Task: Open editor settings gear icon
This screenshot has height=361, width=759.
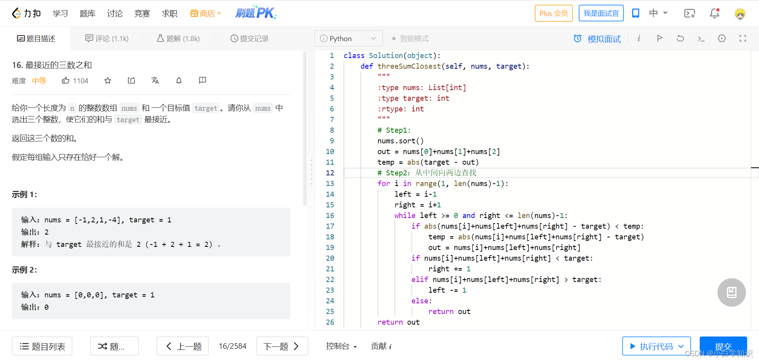Action: tap(722, 38)
